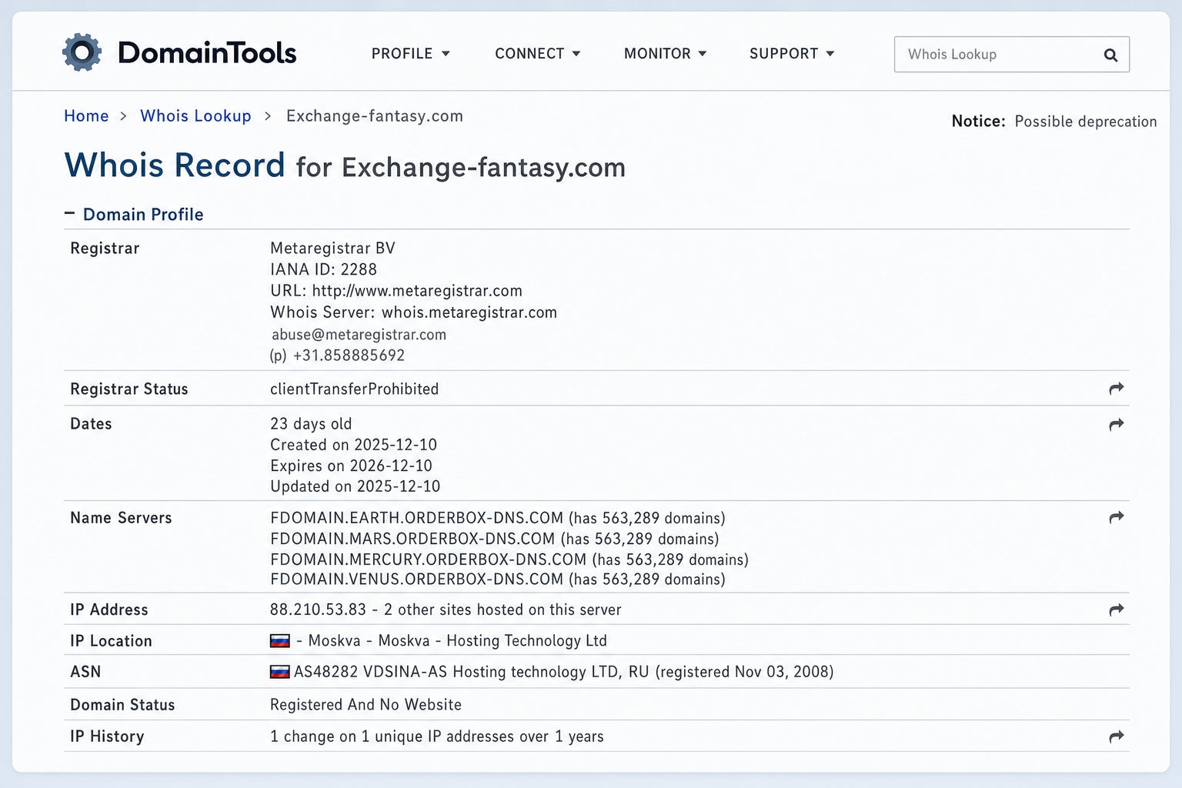Click the 23 days old text
This screenshot has width=1182, height=788.
pos(311,424)
